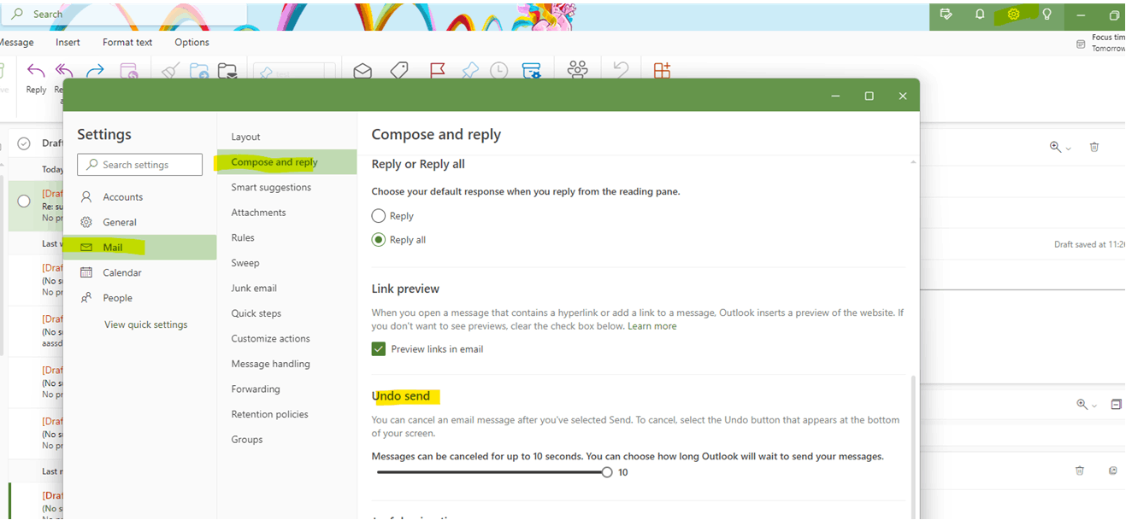This screenshot has width=1126, height=520.
Task: Open the Format text ribbon tab
Action: pos(127,42)
